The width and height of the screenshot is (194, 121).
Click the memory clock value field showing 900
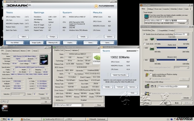[x=146, y=60]
